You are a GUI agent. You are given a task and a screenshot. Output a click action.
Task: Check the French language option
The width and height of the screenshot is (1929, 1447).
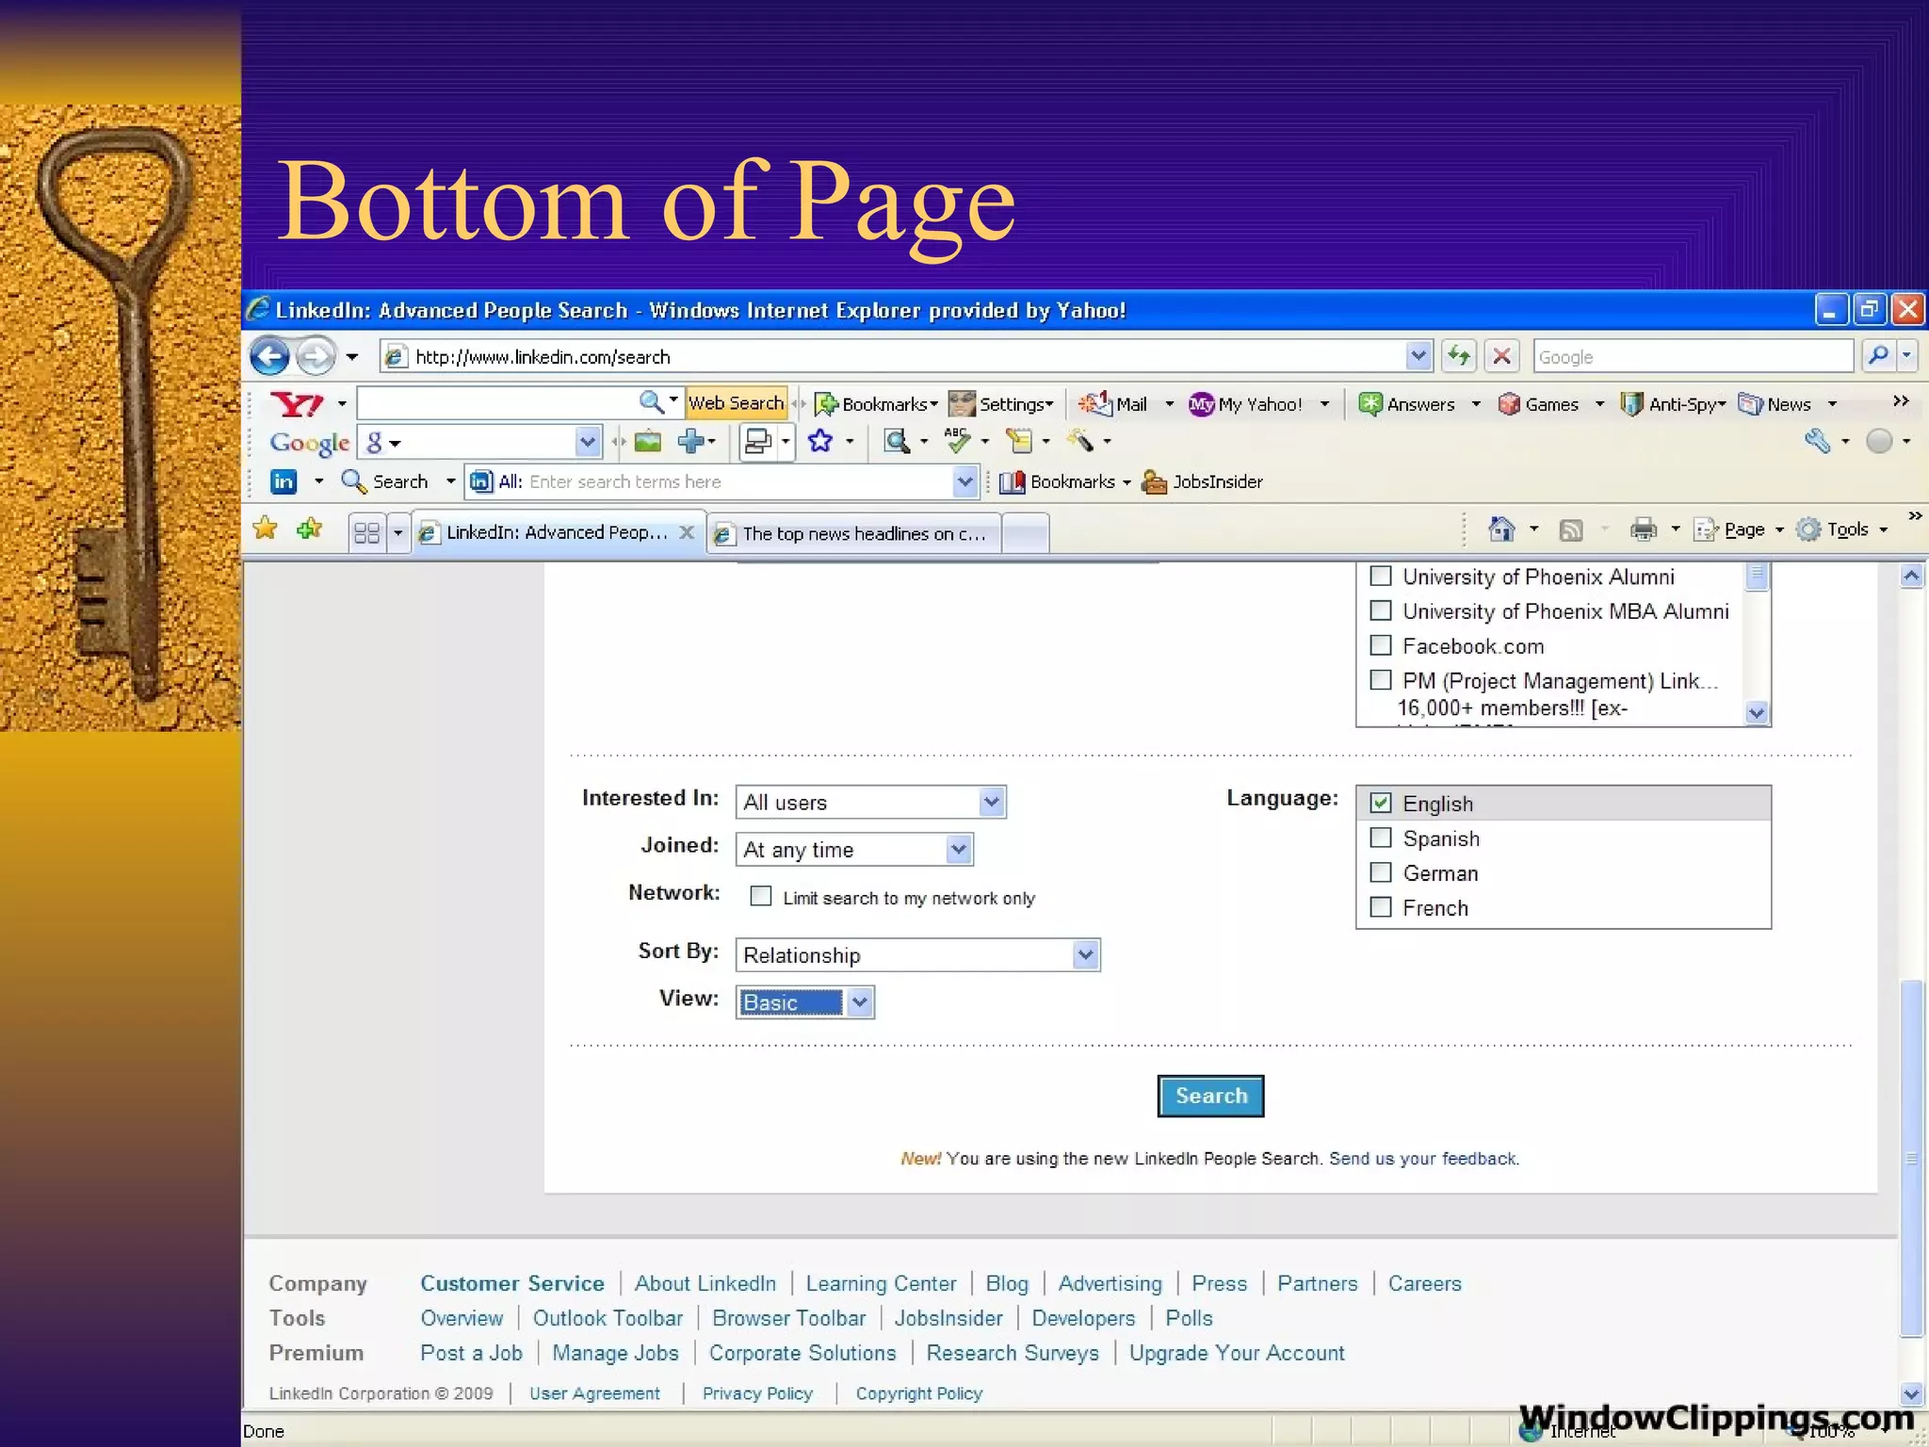1381,907
